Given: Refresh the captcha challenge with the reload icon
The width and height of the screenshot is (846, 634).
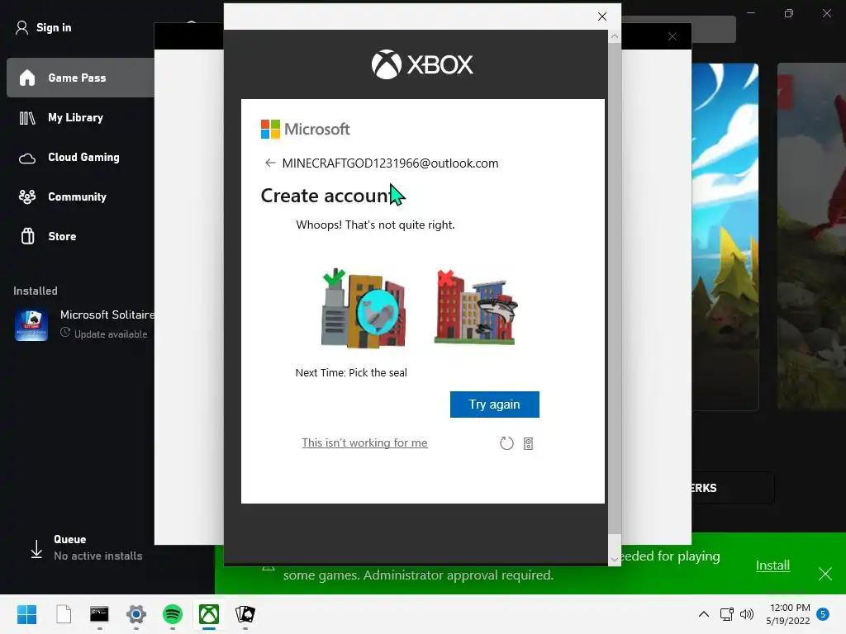Looking at the screenshot, I should 506,443.
